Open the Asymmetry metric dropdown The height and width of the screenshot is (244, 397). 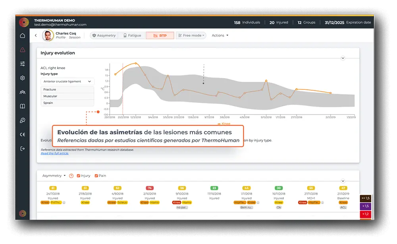tap(54, 176)
